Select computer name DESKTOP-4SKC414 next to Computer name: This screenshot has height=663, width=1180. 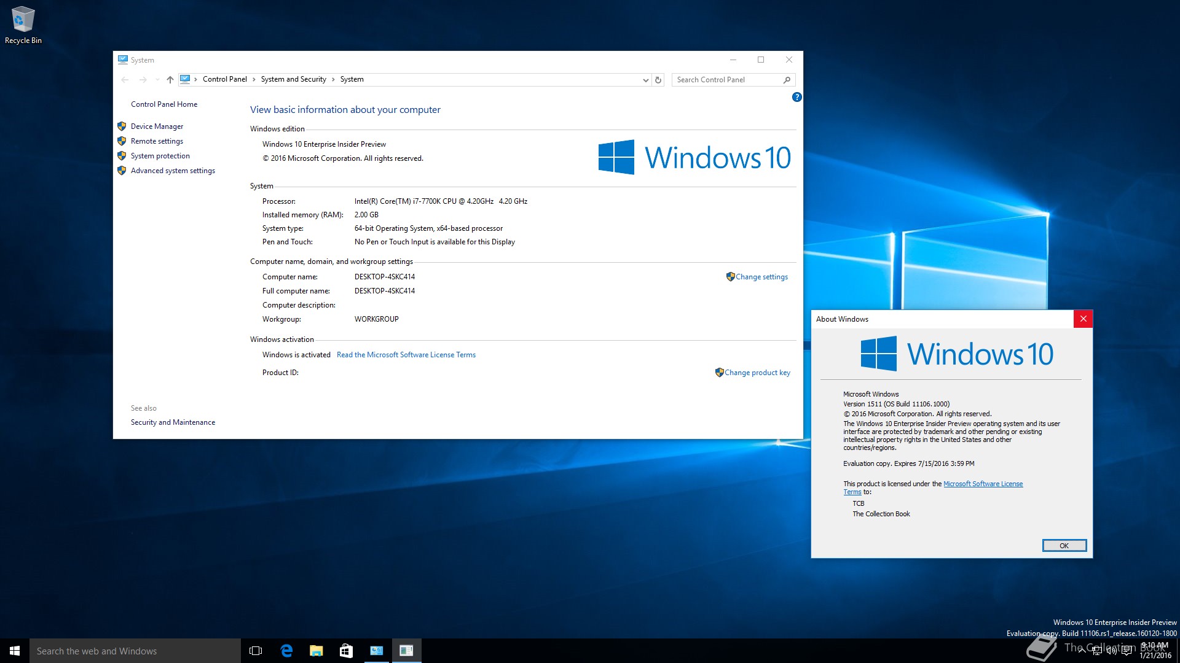(x=385, y=277)
